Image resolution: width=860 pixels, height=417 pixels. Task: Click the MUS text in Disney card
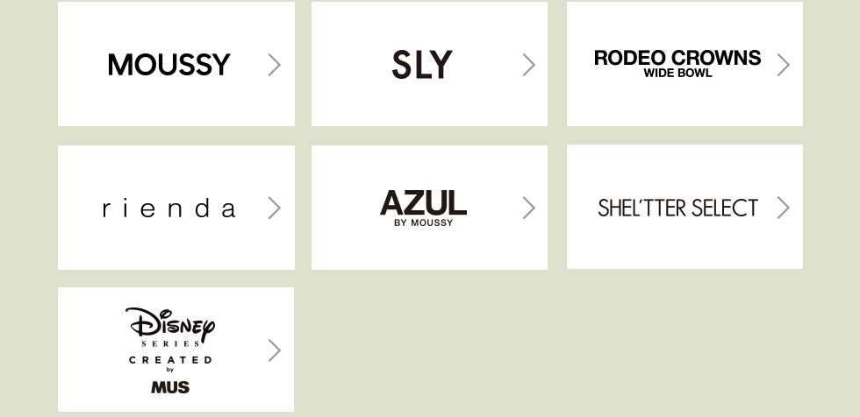[170, 386]
